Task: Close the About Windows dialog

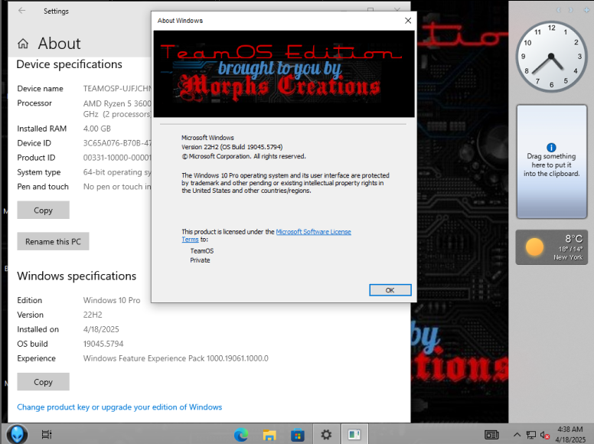Action: tap(408, 21)
